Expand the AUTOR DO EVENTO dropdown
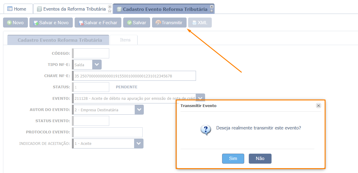This screenshot has height=173, width=358. point(139,110)
